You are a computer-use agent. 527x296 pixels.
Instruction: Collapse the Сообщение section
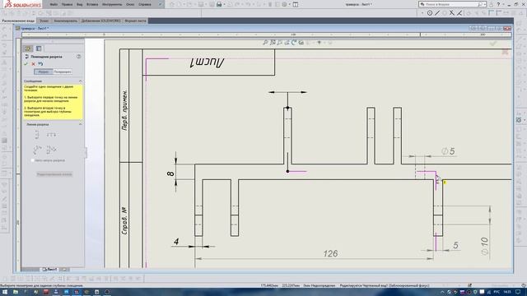pyautogui.click(x=81, y=81)
